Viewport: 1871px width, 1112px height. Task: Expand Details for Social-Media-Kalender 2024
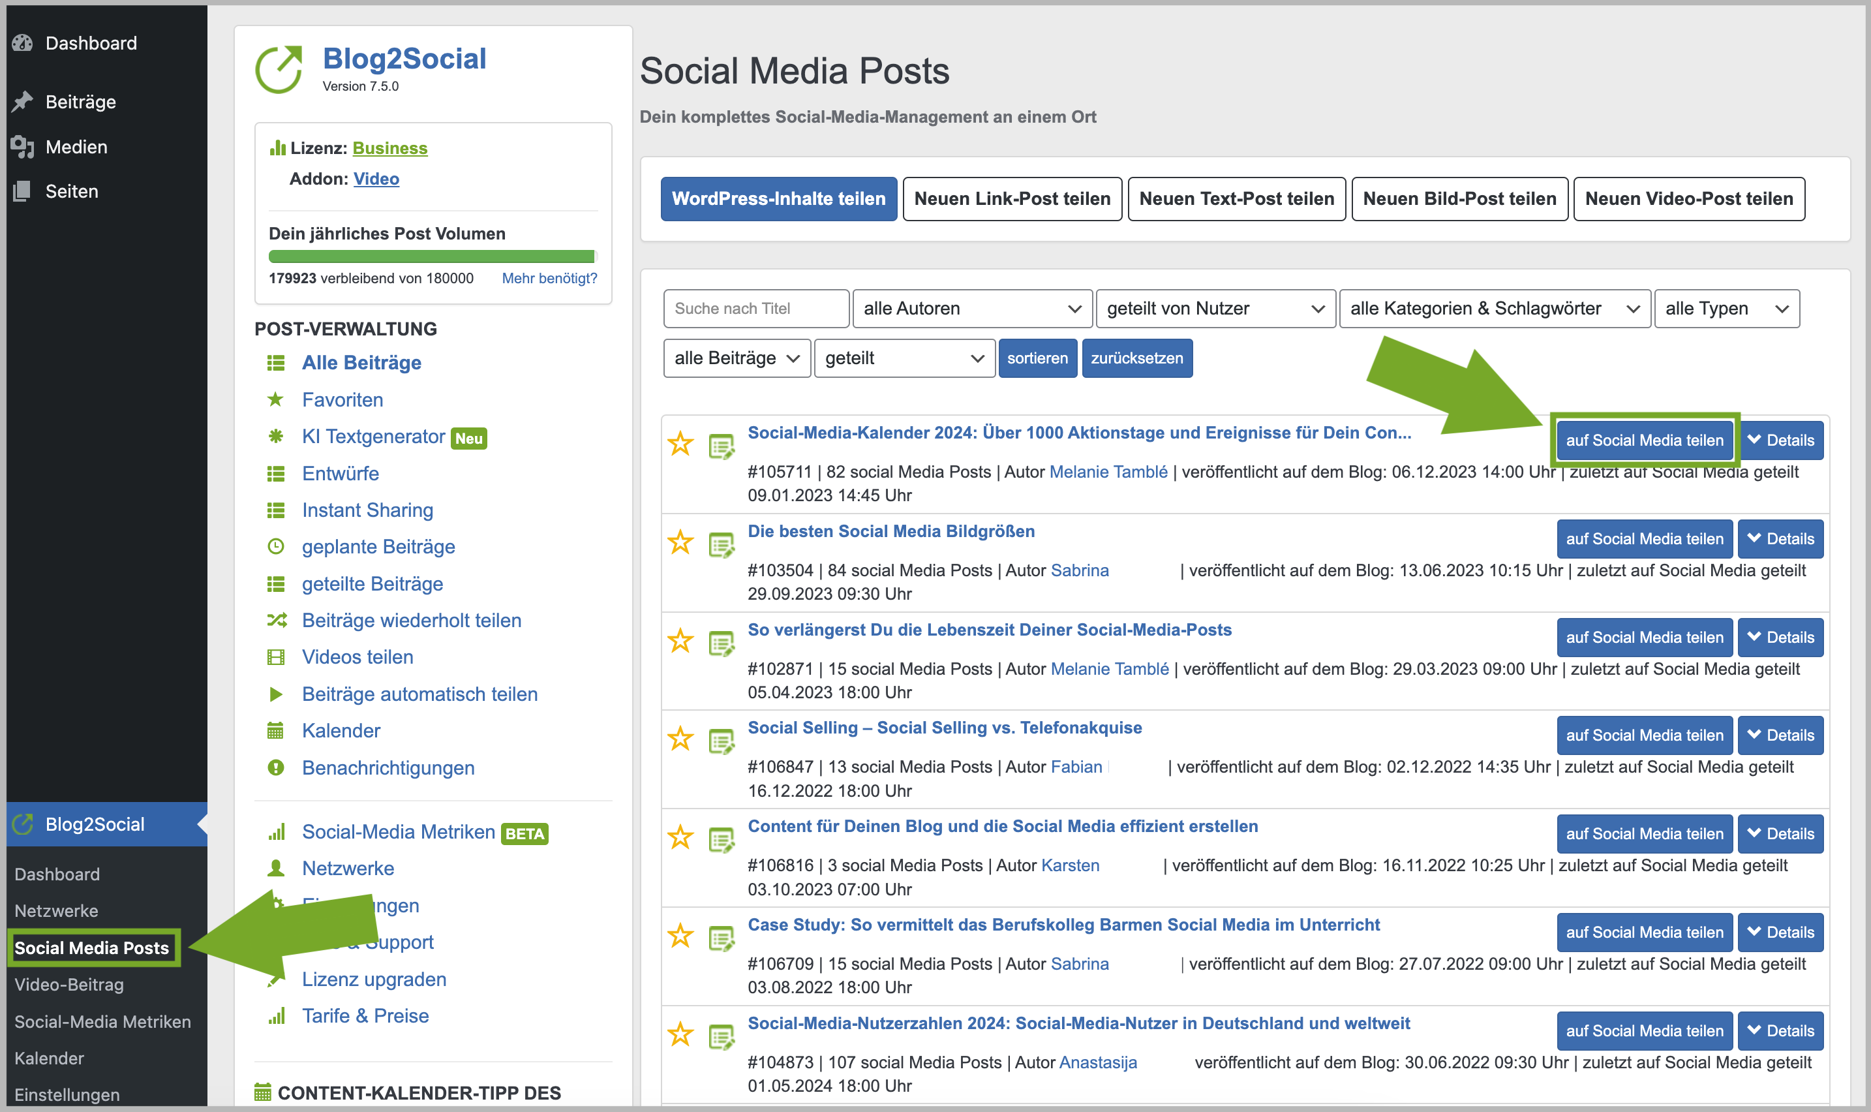[1780, 440]
